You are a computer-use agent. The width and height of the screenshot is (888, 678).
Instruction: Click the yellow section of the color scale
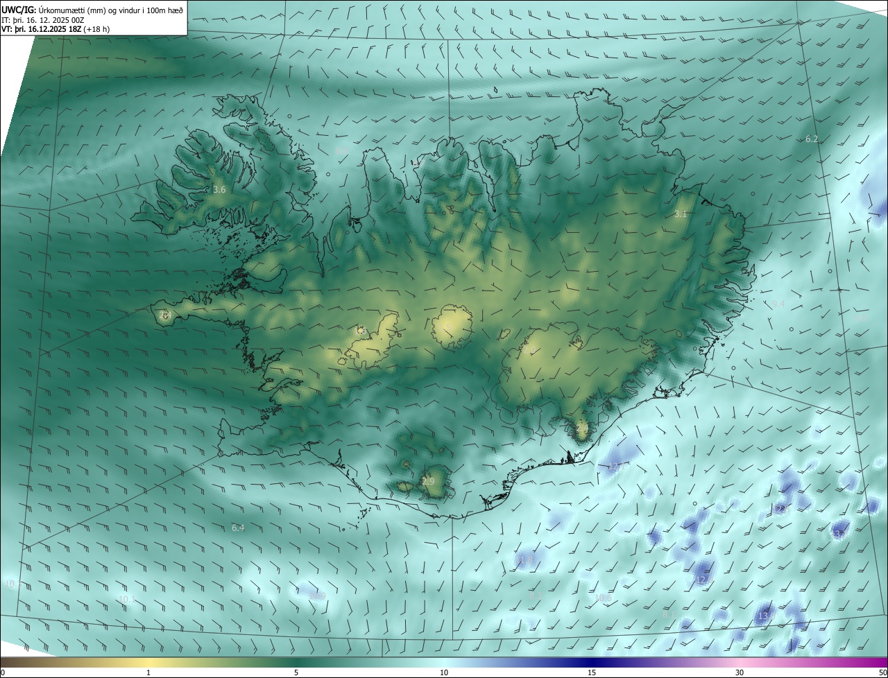click(x=148, y=662)
